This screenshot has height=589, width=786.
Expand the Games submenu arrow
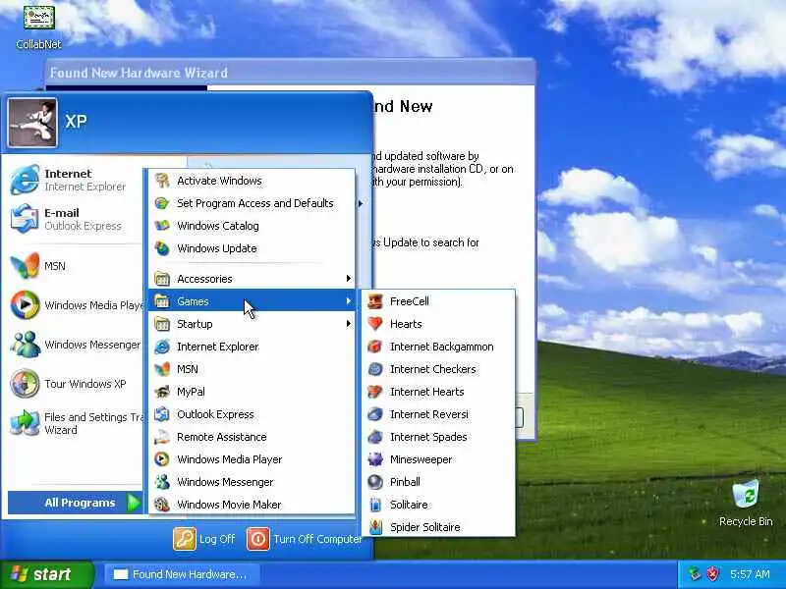(x=349, y=301)
